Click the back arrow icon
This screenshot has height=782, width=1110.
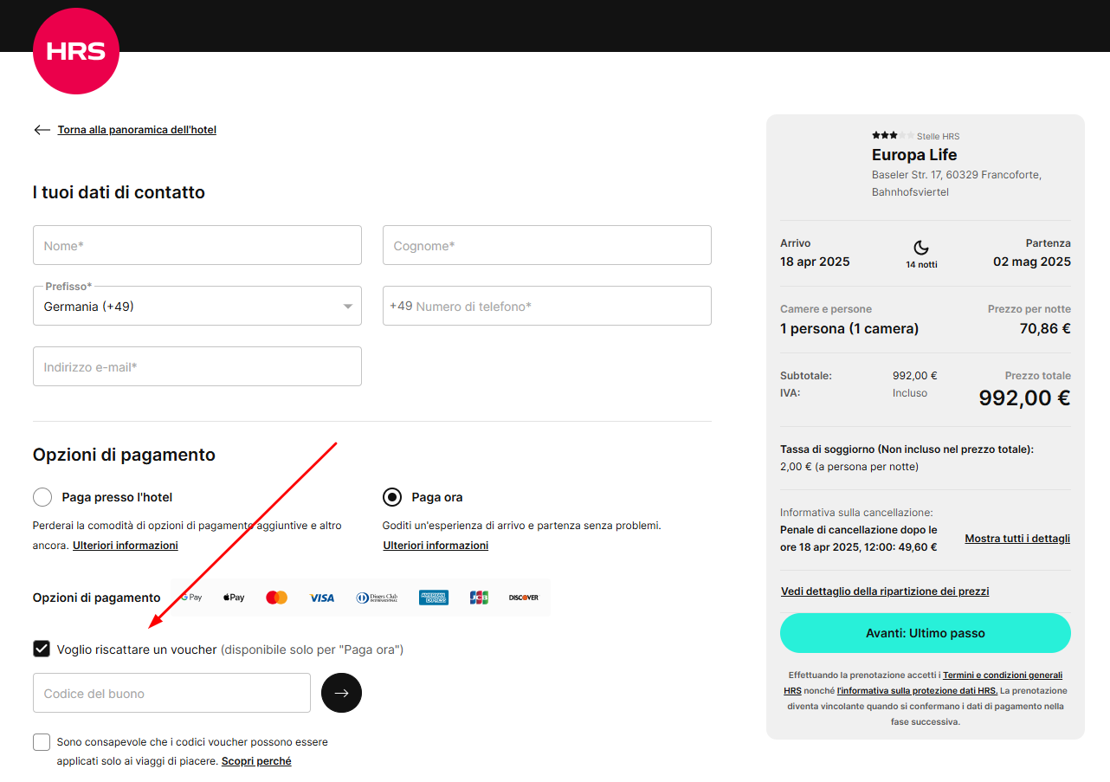point(42,130)
